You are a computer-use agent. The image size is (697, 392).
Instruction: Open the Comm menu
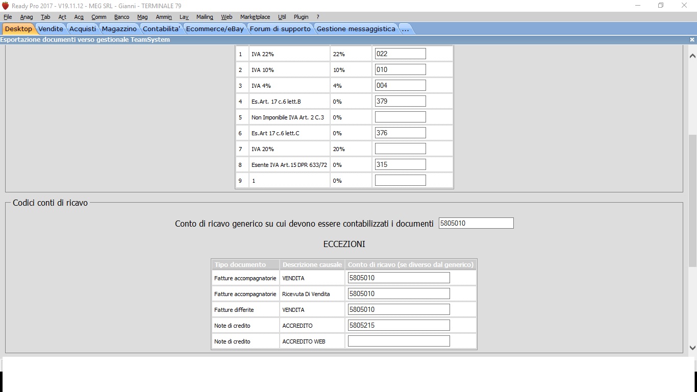pyautogui.click(x=99, y=17)
